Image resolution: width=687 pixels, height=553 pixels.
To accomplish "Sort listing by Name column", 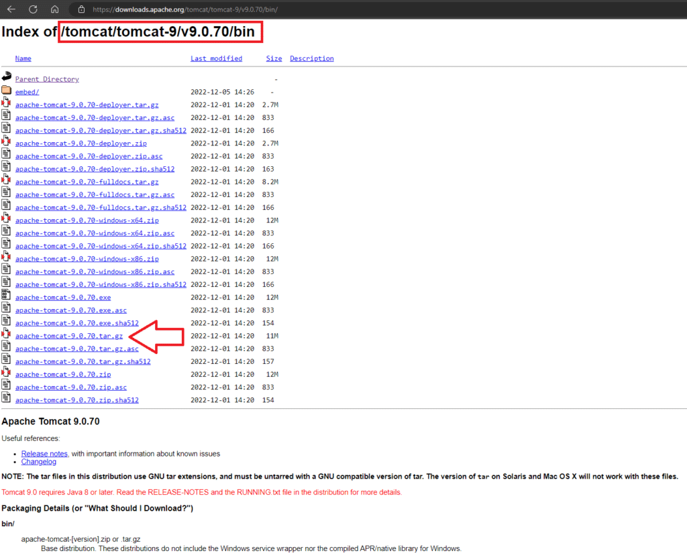I will click(23, 59).
